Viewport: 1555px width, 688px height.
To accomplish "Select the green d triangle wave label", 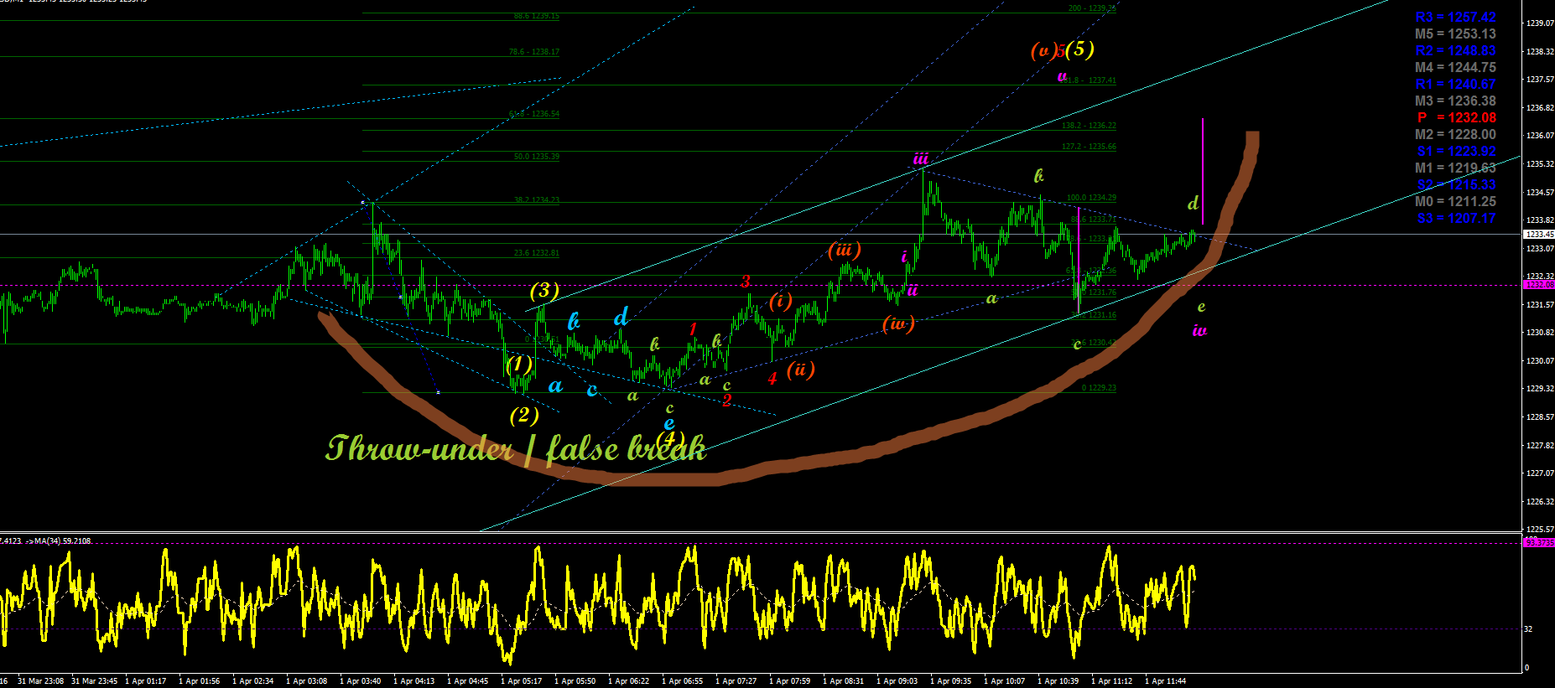I will click(x=1193, y=203).
